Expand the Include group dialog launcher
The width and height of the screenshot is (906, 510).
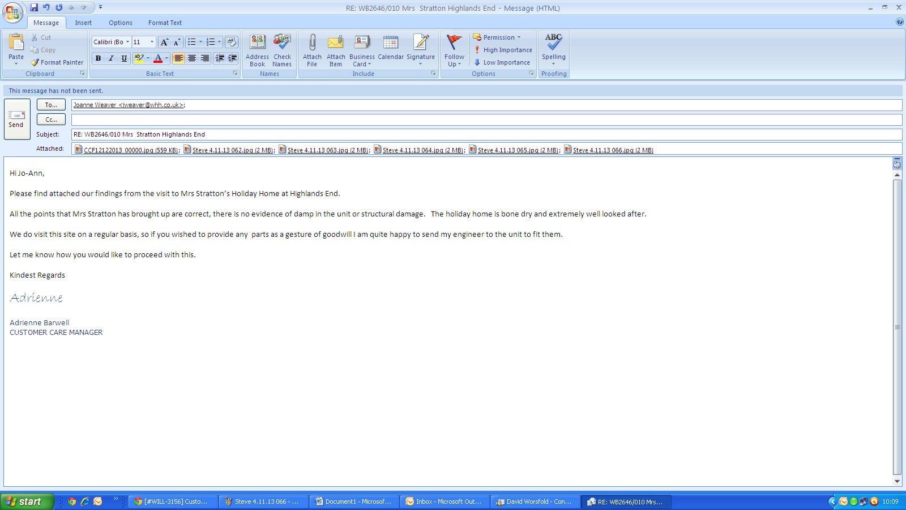tap(433, 74)
